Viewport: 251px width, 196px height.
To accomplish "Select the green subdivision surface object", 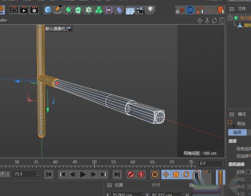I will pos(236,18).
